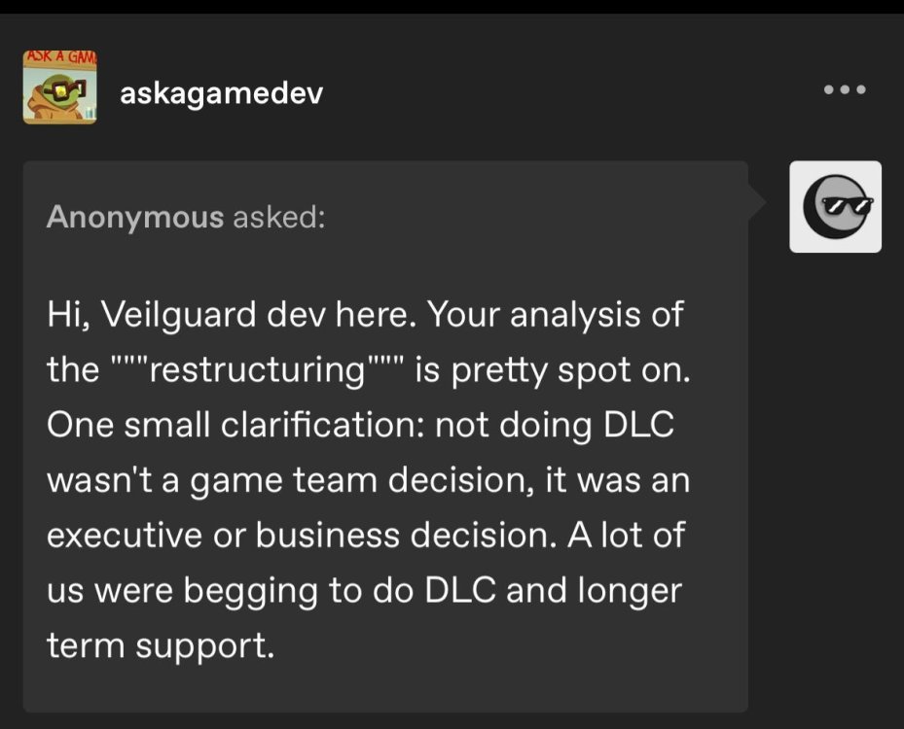Click the 'asked:' label text
Screen dimensions: 904x729
278,217
